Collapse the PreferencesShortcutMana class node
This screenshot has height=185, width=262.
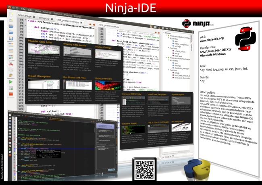point(166,58)
